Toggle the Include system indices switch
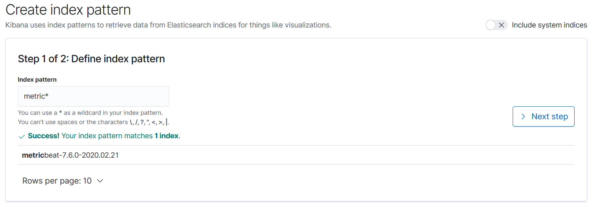The width and height of the screenshot is (594, 207). point(496,25)
